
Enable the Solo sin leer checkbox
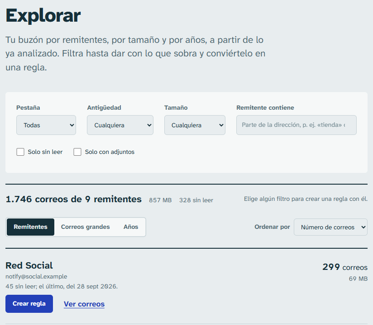(20, 152)
